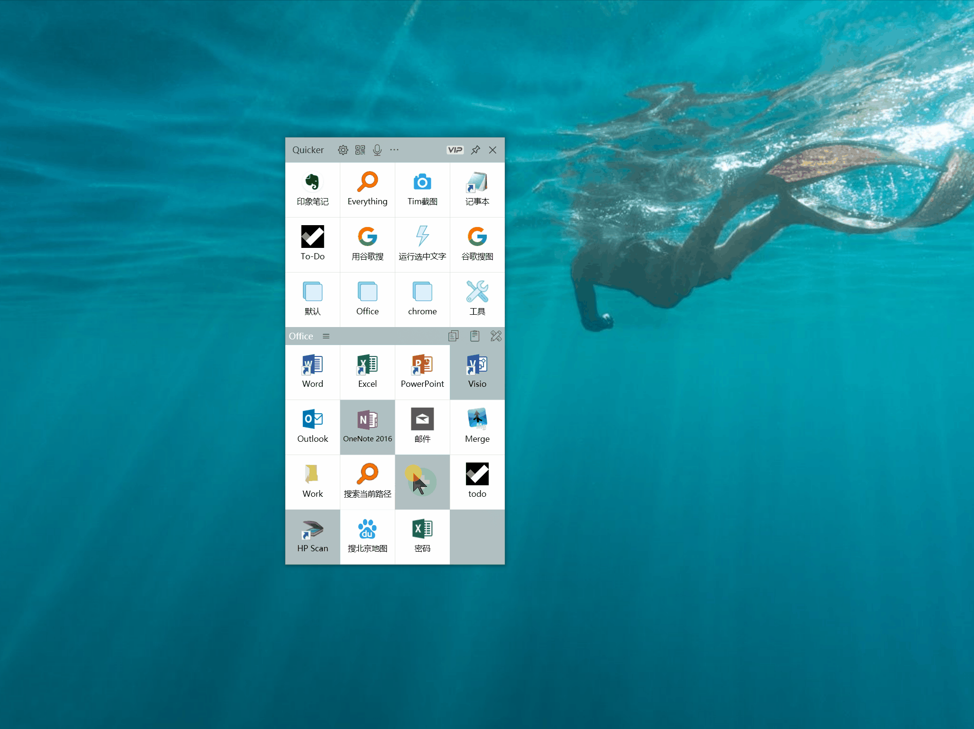Click the Office section label
Viewport: 974px width, 729px height.
[x=301, y=336]
